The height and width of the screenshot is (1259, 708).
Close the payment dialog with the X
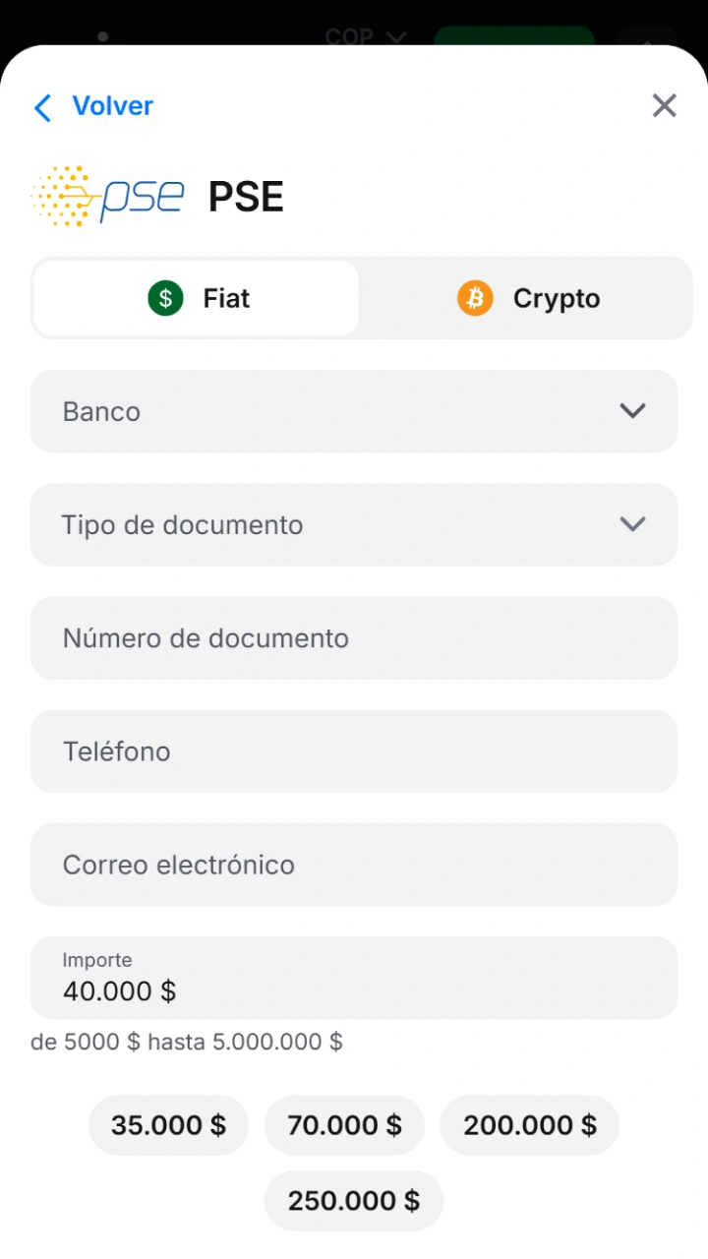point(665,106)
